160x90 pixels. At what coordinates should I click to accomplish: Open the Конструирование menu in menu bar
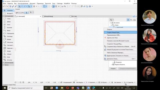23,3
